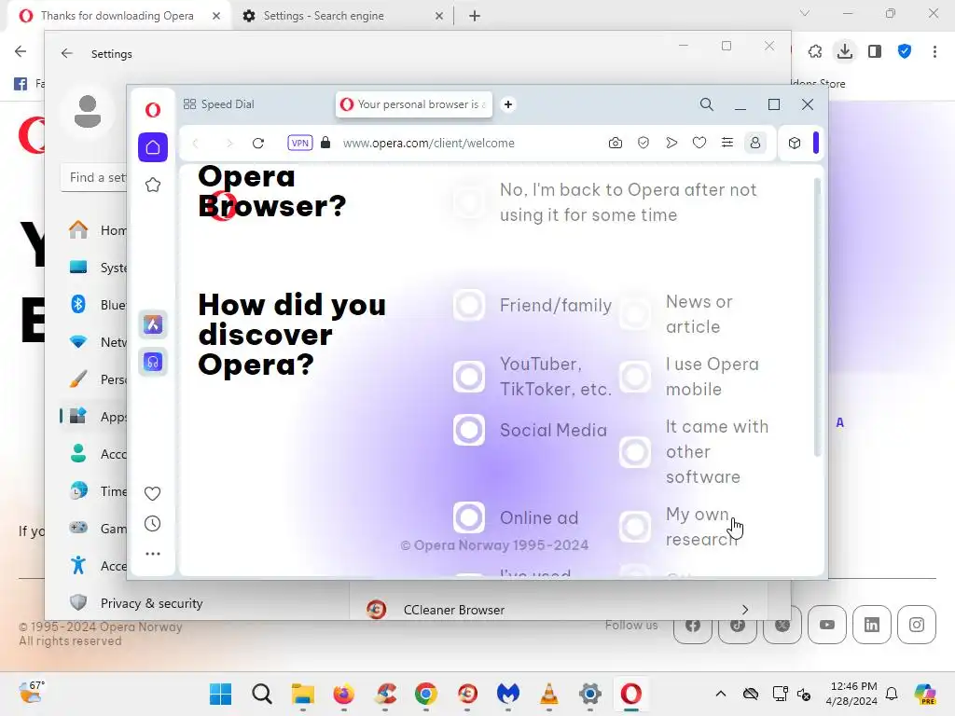Open Chrome three-dot menu

934,52
